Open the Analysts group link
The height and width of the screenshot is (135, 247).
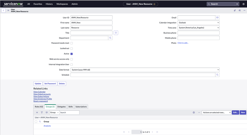[x=47, y=126]
